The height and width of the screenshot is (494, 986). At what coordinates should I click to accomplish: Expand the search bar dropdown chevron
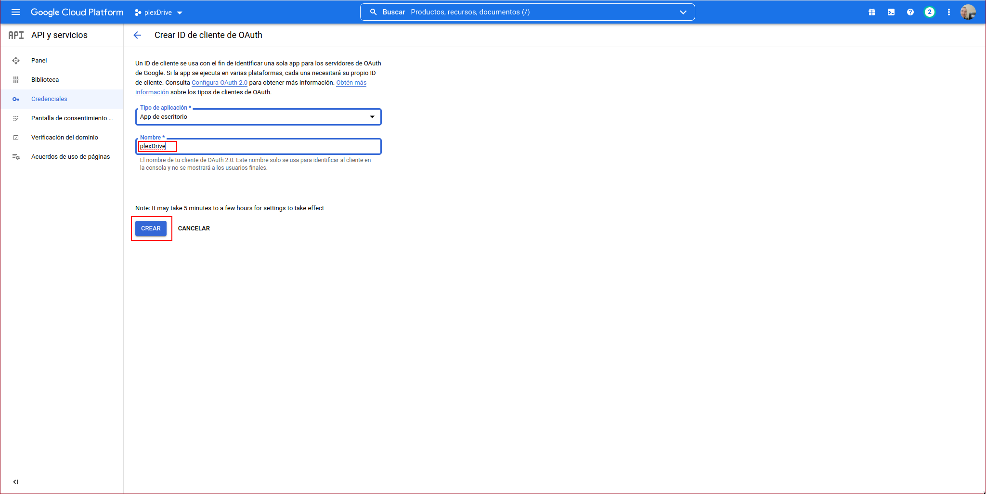tap(683, 12)
